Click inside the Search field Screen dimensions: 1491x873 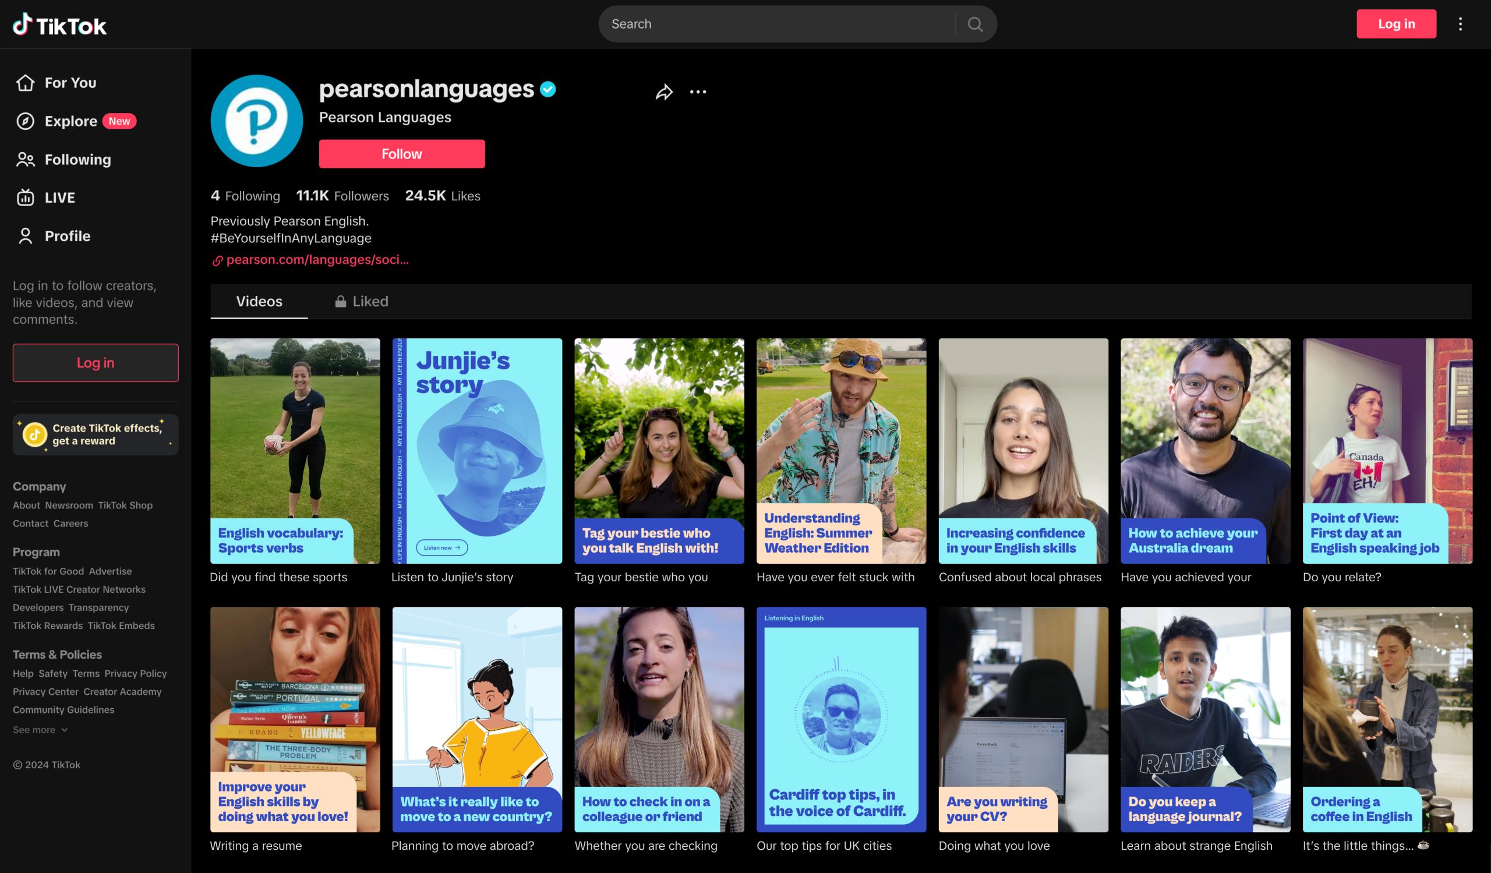click(x=777, y=24)
